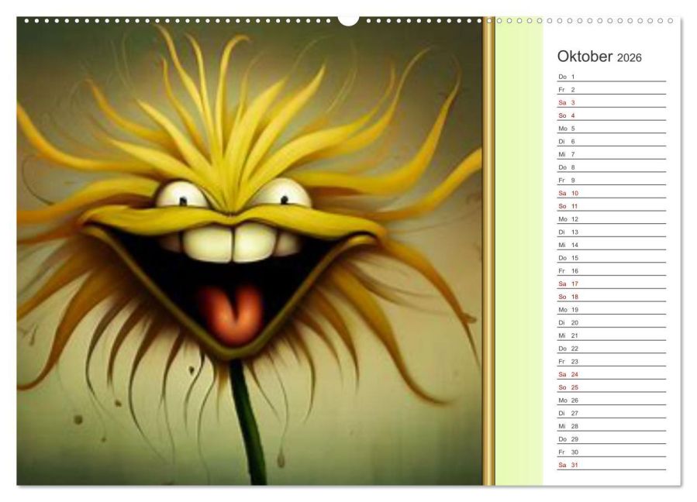
Task: Choose the Do 22 entry line
Action: tap(611, 348)
